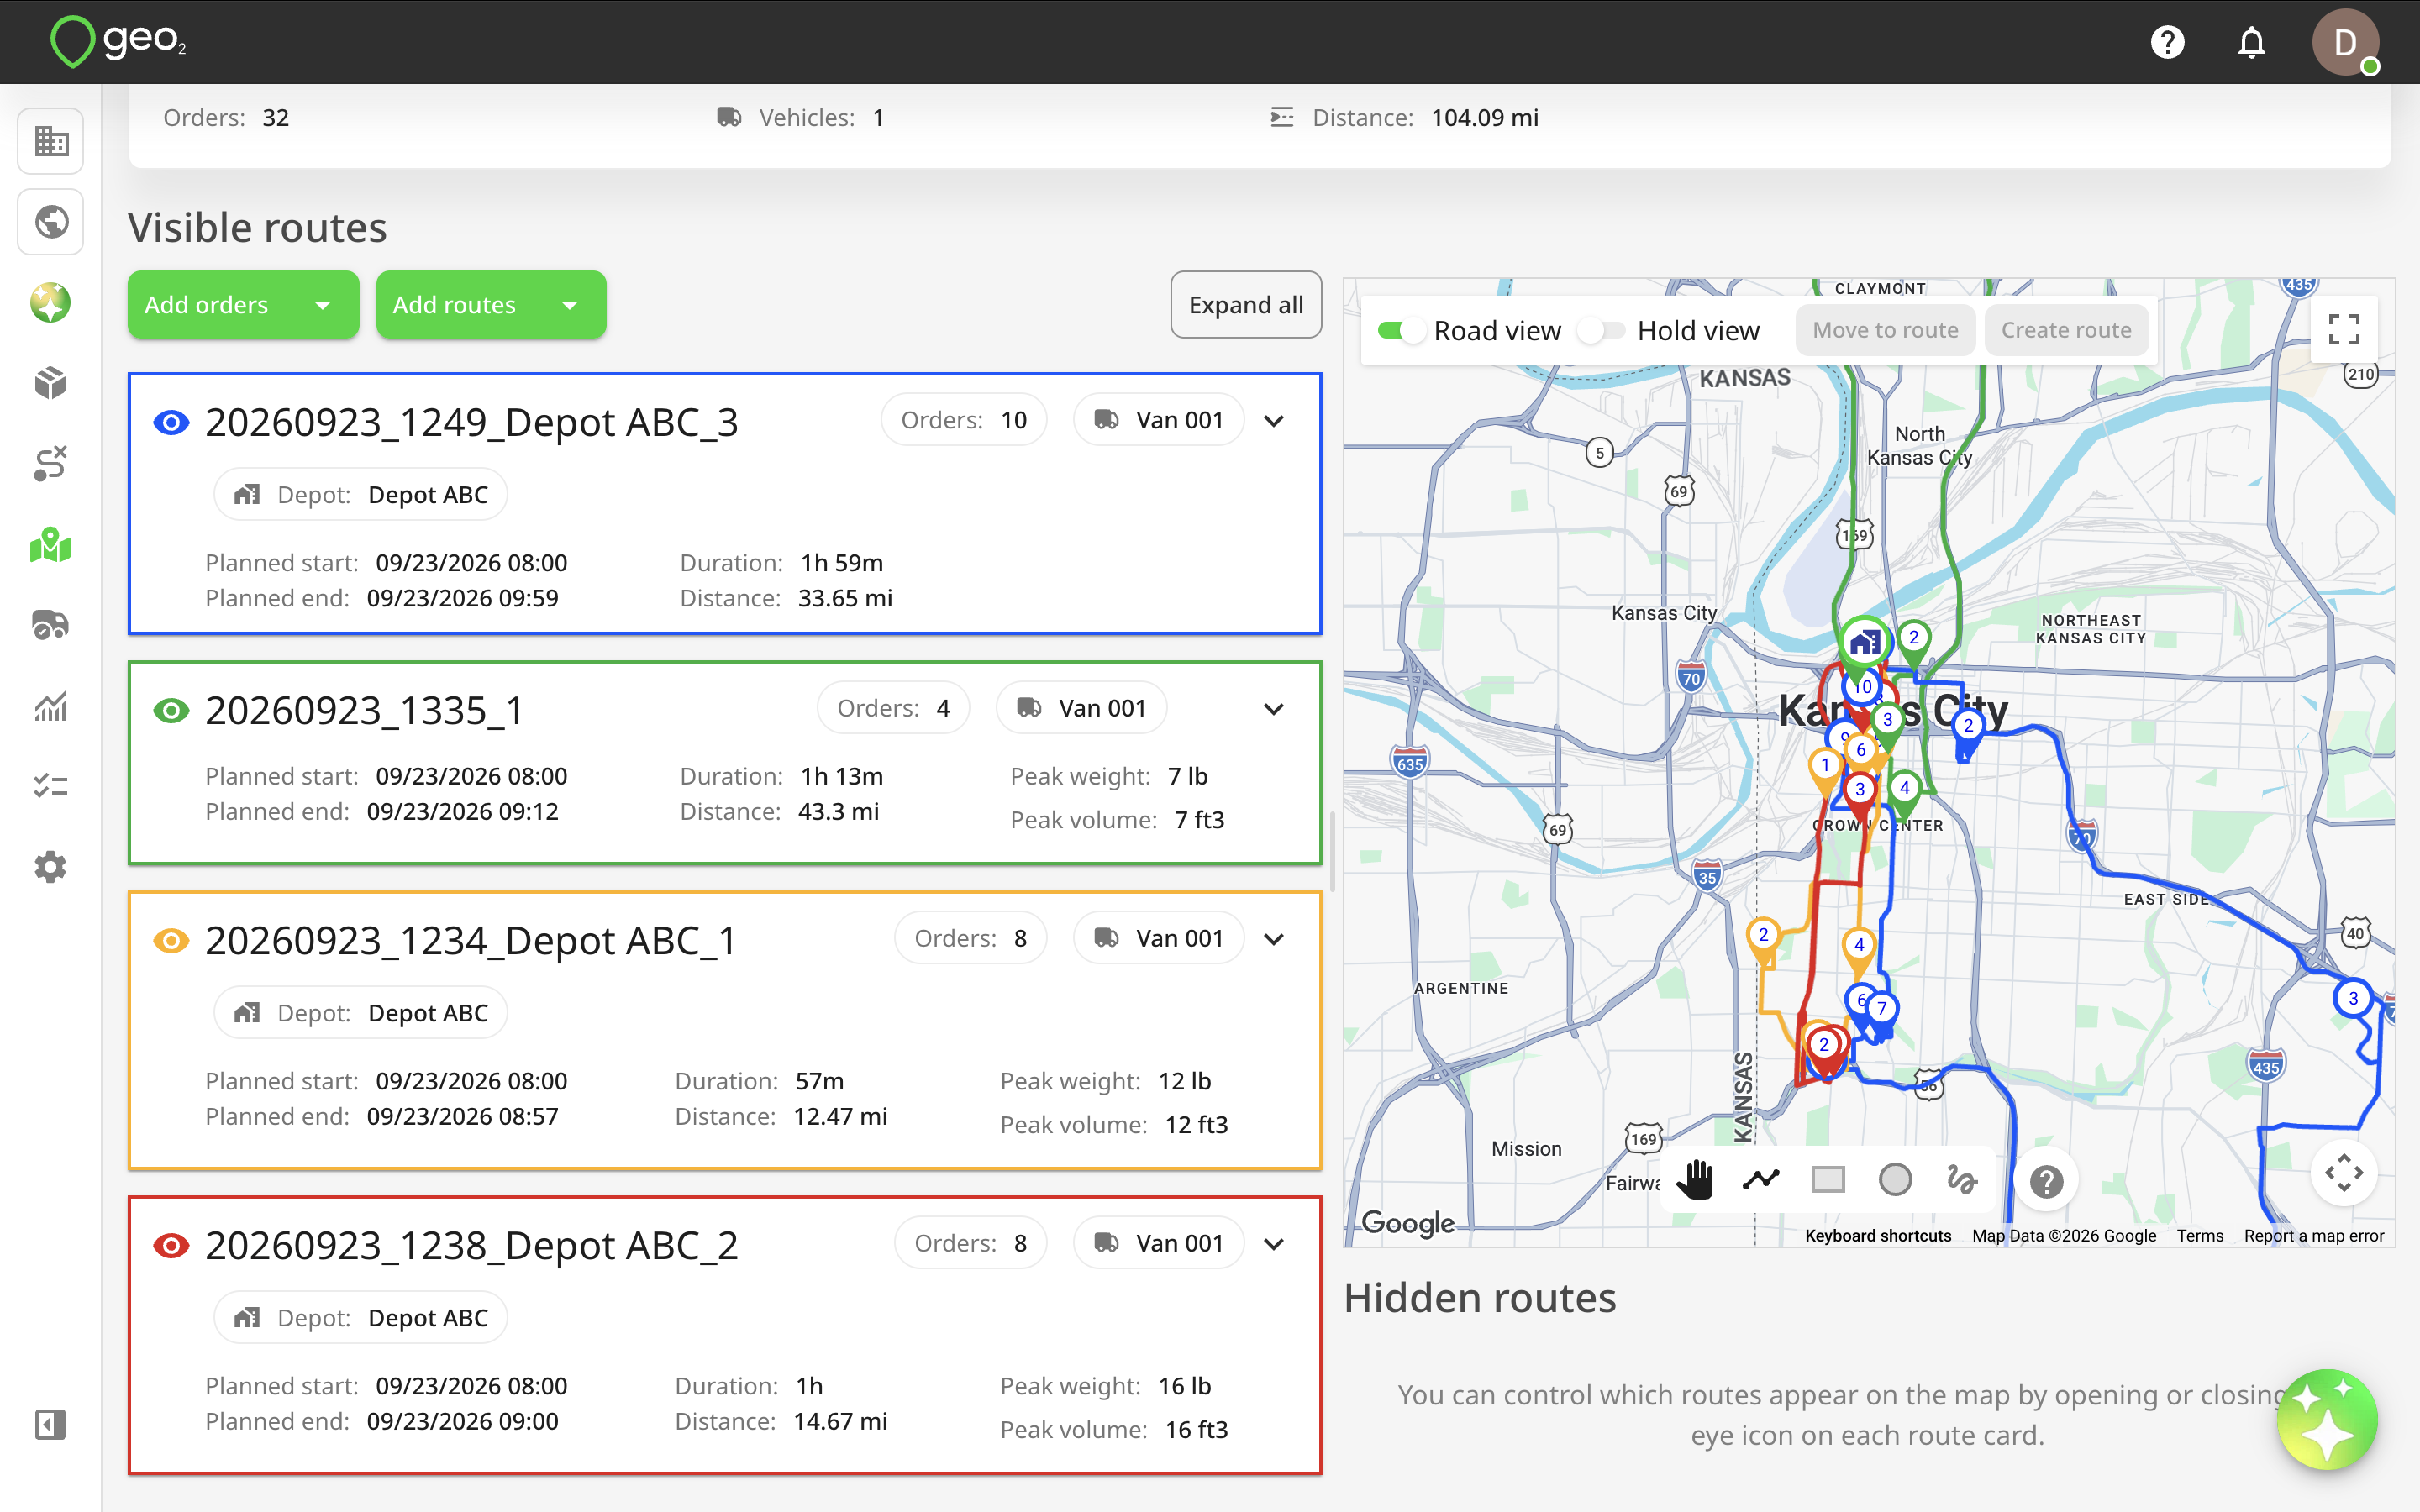Hide route 20260923_1249_Depot ABC_3 with eye icon
This screenshot has height=1512, width=2420.
pos(171,422)
